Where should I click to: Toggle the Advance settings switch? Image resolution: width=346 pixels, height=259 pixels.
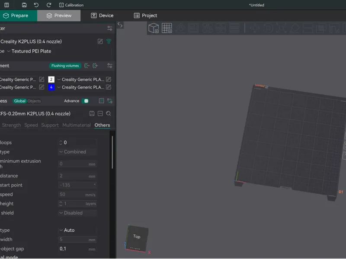point(85,101)
